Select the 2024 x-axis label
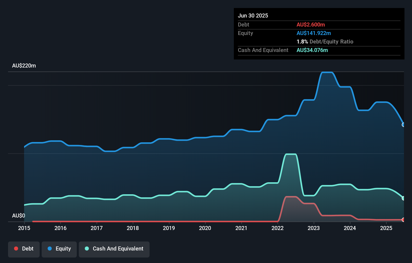This screenshot has height=263, width=412. pyautogui.click(x=350, y=228)
